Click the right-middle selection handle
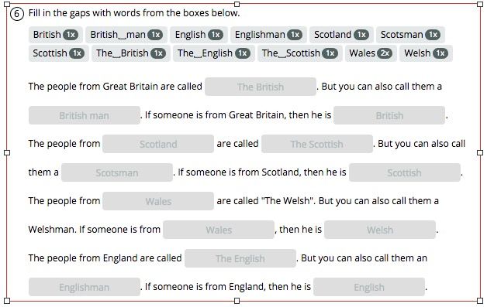Screen dimensions: 494x307 point(480,152)
